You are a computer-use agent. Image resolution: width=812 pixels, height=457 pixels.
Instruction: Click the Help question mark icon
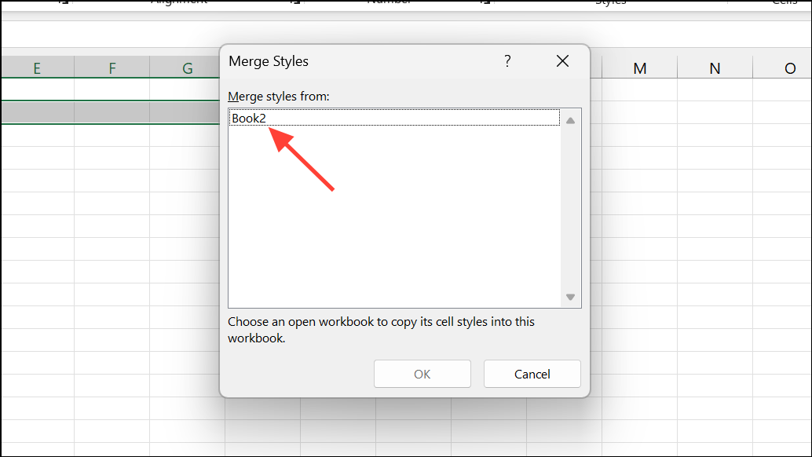point(507,60)
